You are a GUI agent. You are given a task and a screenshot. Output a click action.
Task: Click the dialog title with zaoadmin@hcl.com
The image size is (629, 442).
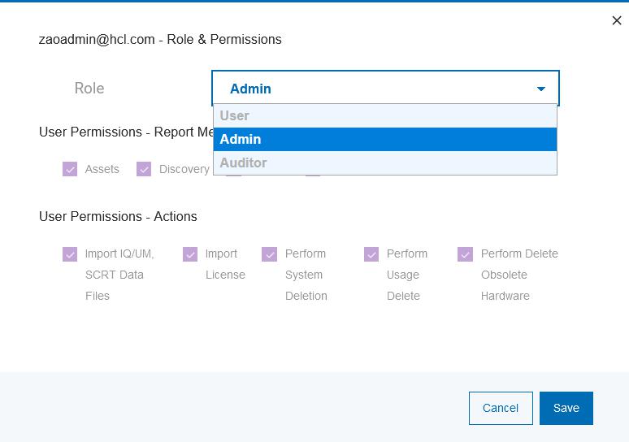point(160,39)
